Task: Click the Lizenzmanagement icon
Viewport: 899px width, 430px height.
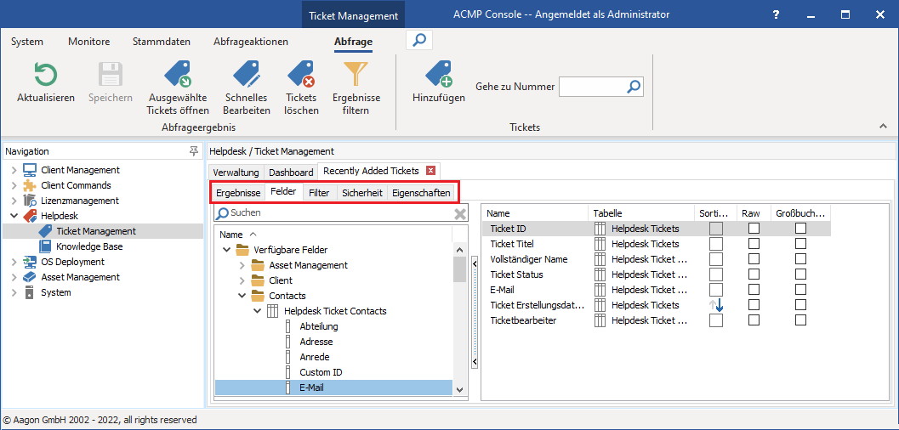Action: tap(29, 201)
